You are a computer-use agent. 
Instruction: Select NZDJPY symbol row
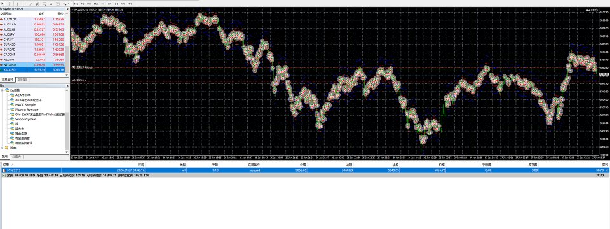tap(32, 60)
